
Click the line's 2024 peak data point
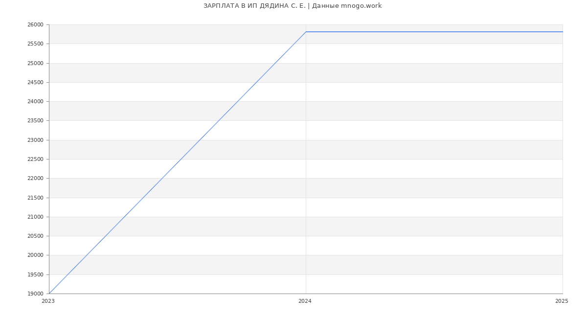(306, 32)
